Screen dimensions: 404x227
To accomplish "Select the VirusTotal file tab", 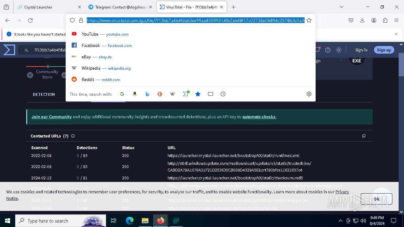I will pos(192,7).
